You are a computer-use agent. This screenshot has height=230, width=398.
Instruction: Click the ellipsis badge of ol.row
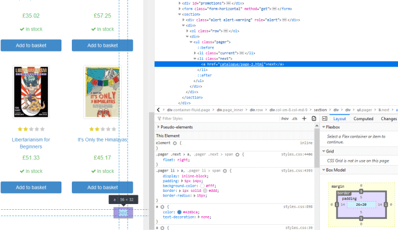[x=225, y=31]
